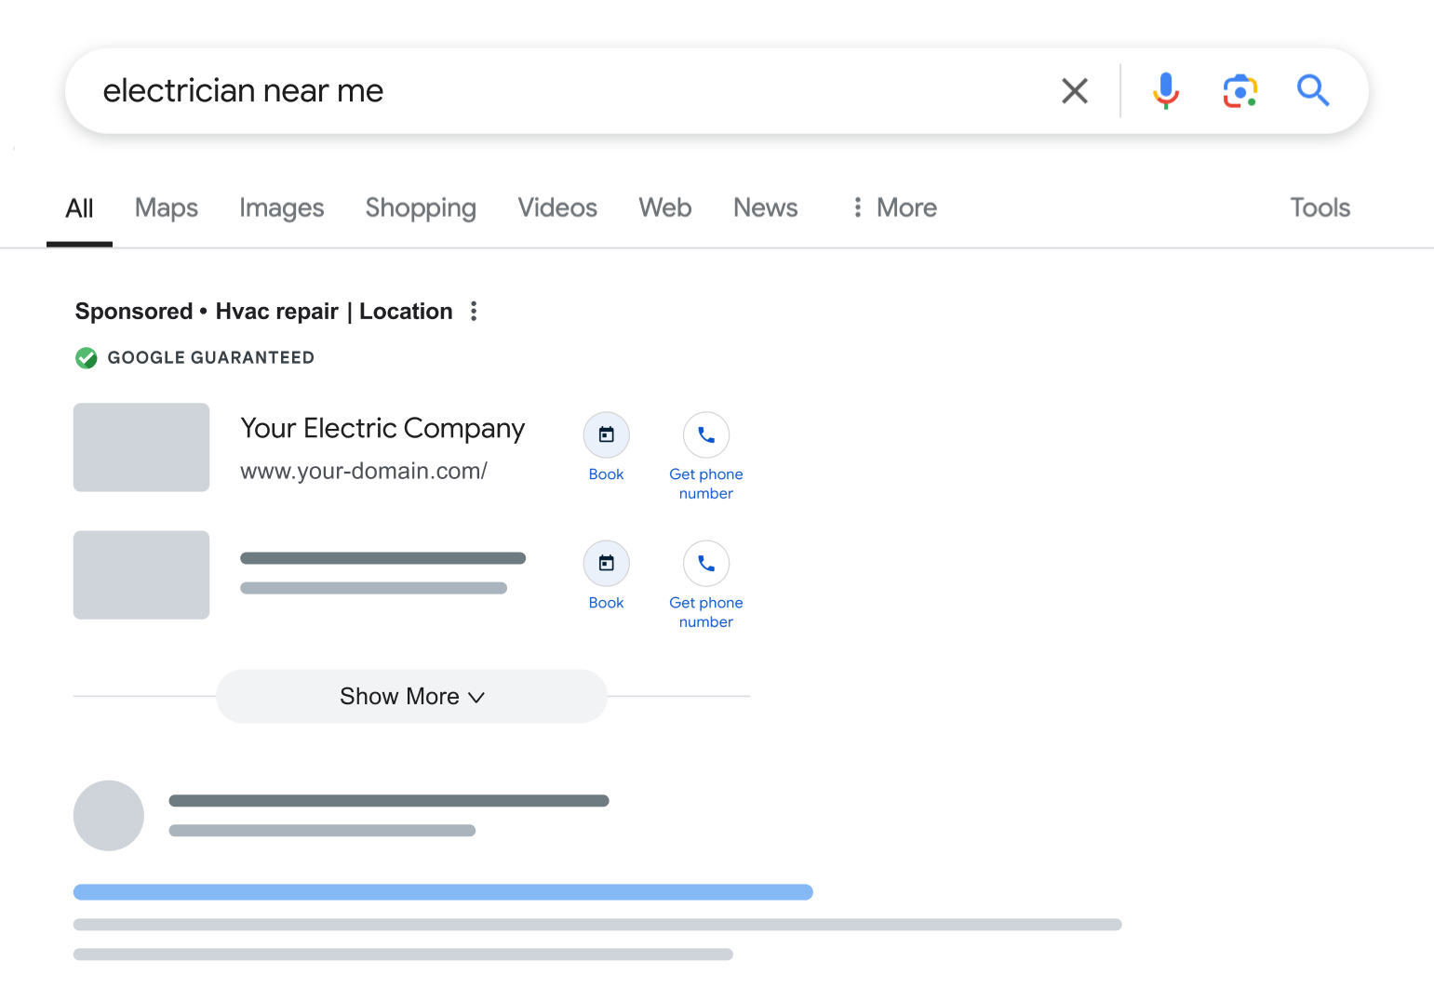1434x1001 pixels.
Task: Open the News tab
Action: [x=766, y=207]
